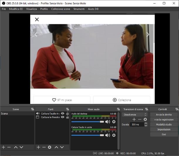Click CPU: 2.0%, 30.00 fps status text
The width and height of the screenshot is (179, 156).
click(x=153, y=153)
